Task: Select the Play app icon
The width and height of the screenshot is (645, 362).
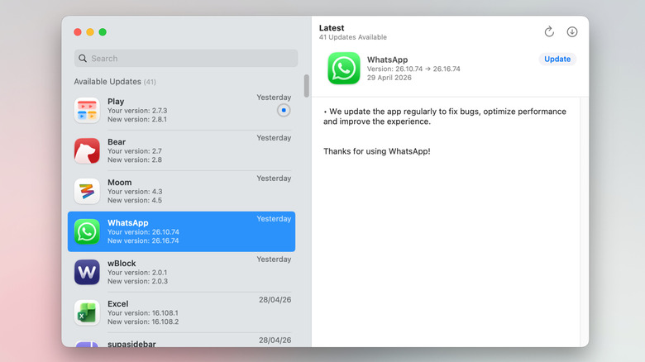Action: 87,110
